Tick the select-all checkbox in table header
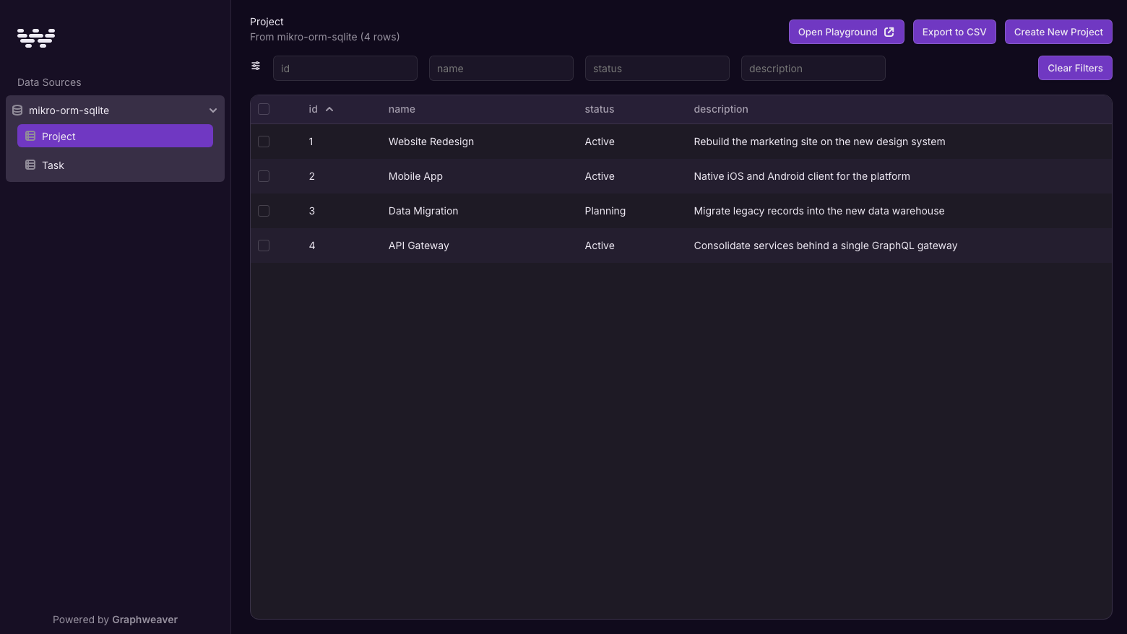The image size is (1127, 634). (264, 109)
